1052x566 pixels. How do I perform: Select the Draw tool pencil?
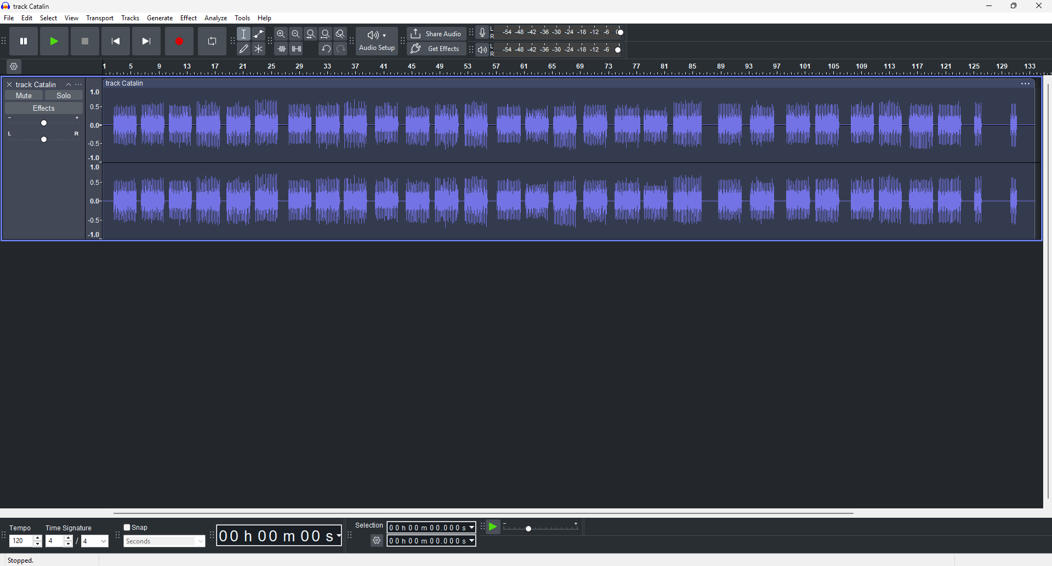[244, 49]
